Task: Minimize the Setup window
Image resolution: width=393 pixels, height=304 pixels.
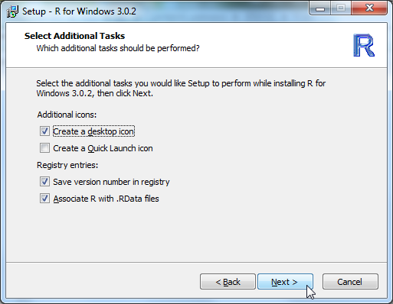Action: point(320,8)
